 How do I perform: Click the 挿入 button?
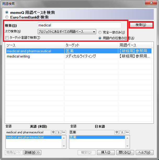click(x=106, y=152)
